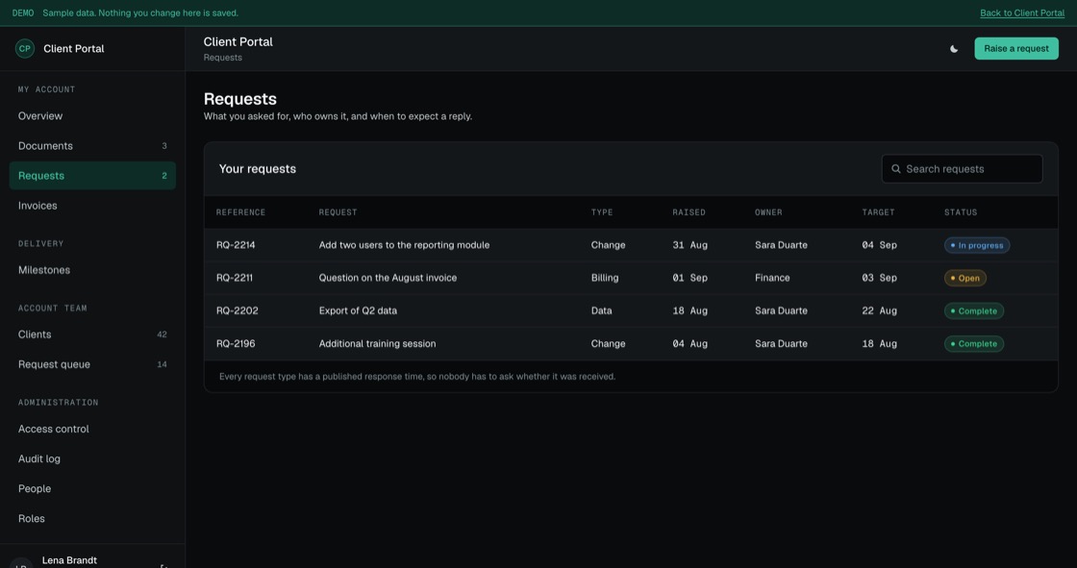Click the search magnifier icon

(895, 169)
